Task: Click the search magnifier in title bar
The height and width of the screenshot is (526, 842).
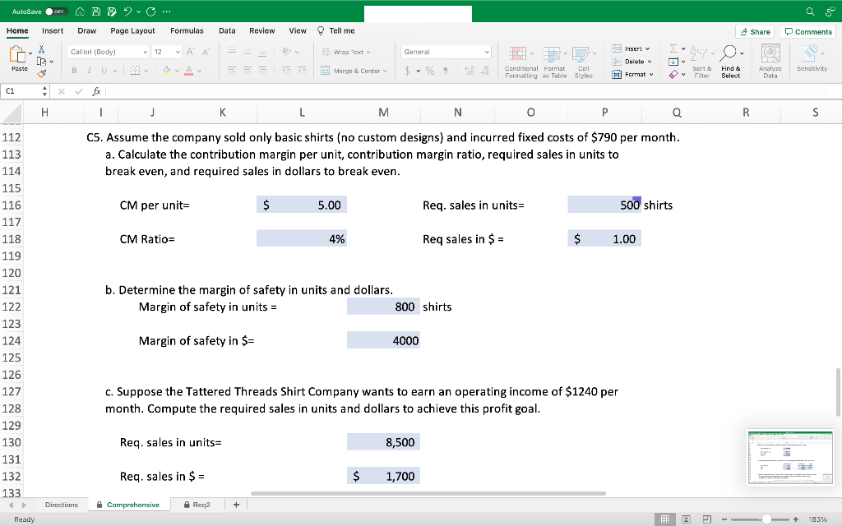Action: click(x=810, y=12)
